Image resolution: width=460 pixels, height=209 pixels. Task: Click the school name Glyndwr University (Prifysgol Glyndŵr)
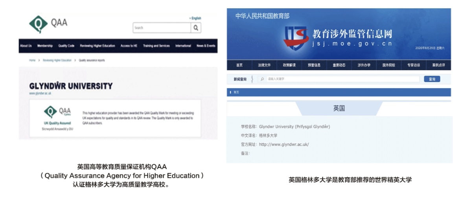click(294, 127)
